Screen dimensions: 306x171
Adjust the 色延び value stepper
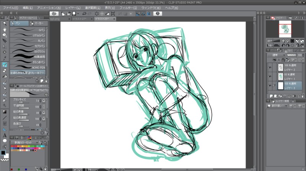[x=40, y=125]
